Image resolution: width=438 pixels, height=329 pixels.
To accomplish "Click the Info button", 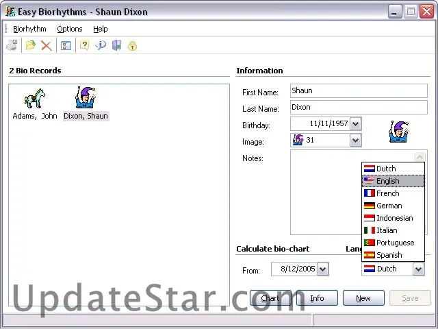I will tap(317, 298).
